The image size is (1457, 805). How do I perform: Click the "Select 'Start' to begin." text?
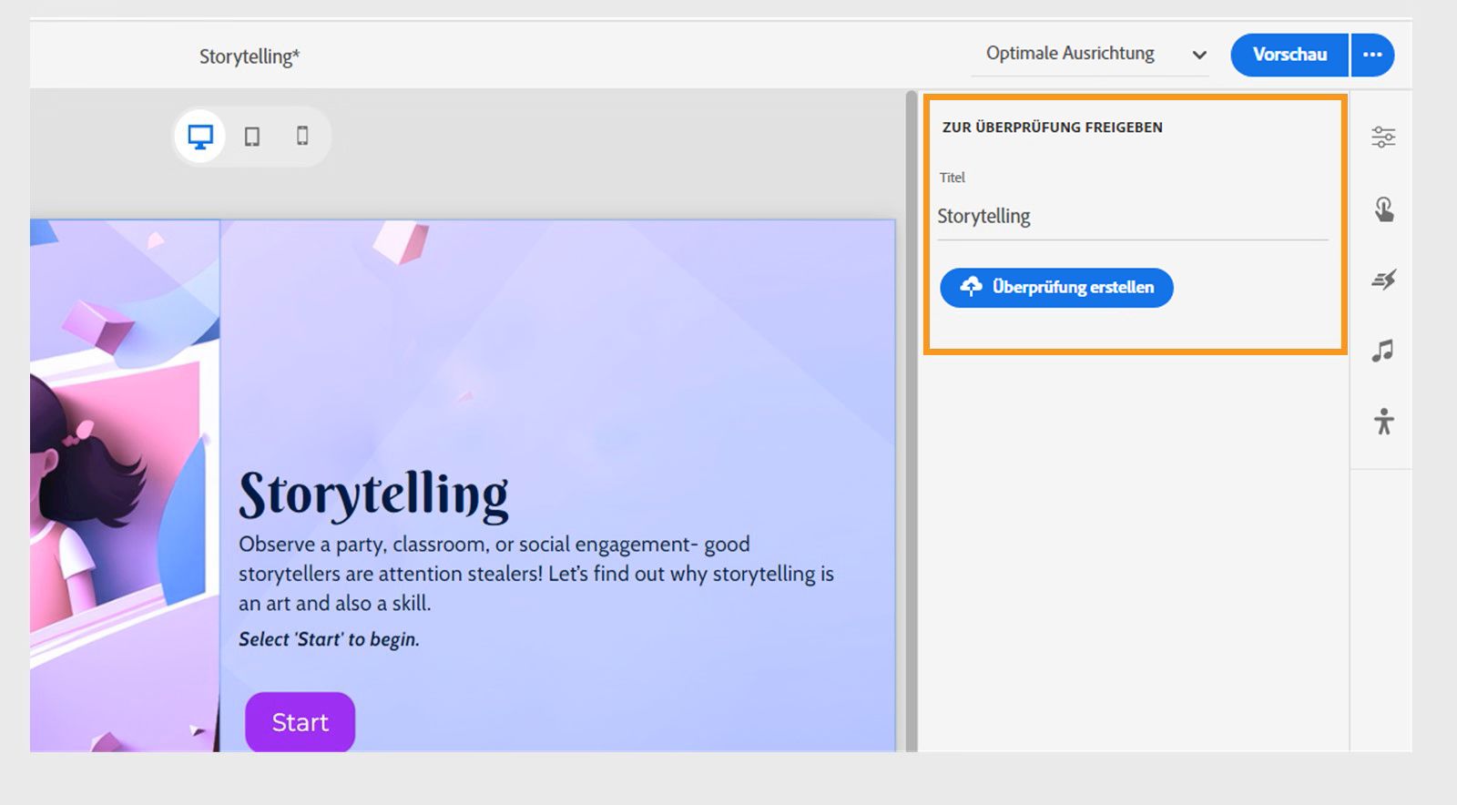point(329,639)
